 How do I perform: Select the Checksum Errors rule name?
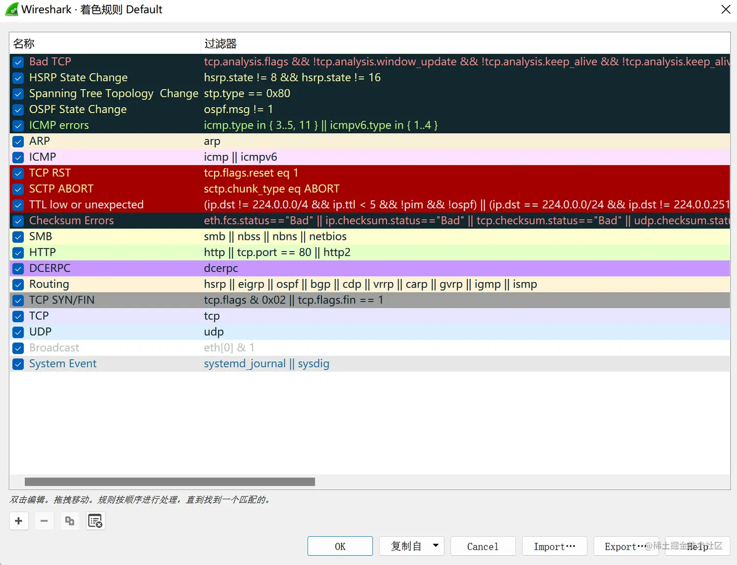71,220
